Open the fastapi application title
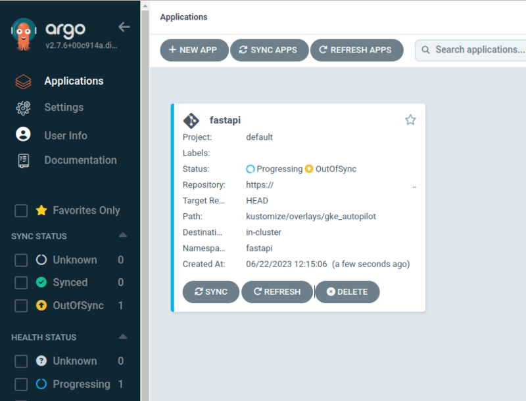 [x=225, y=120]
